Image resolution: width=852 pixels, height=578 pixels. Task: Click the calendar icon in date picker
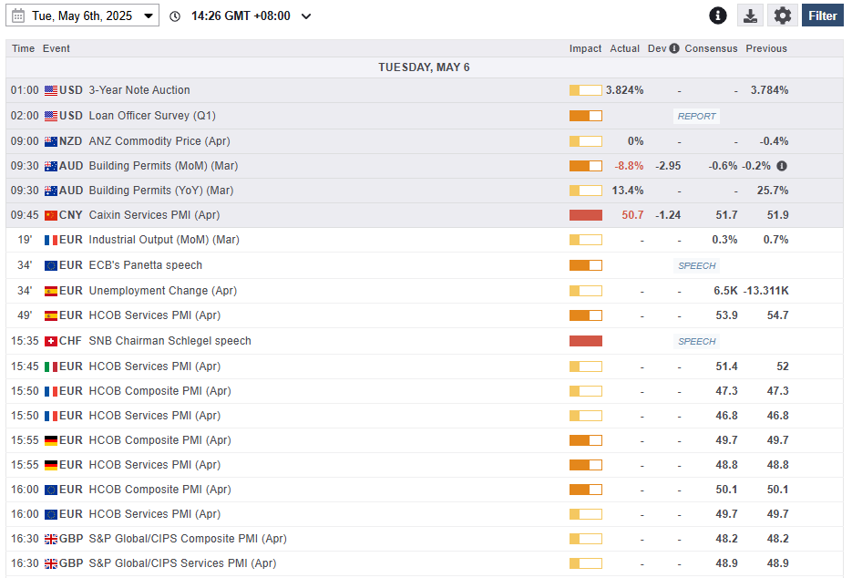(x=18, y=15)
